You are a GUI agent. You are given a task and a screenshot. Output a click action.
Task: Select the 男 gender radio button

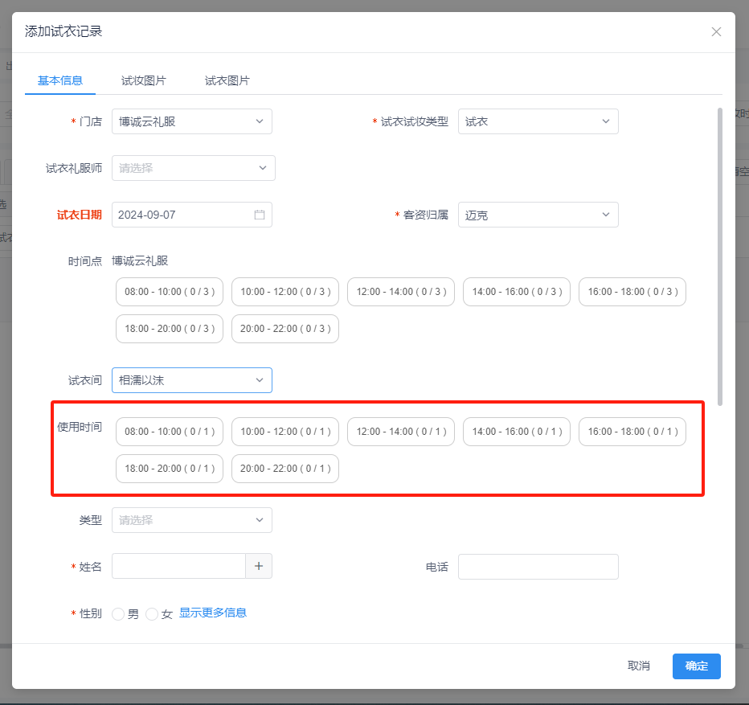click(117, 613)
